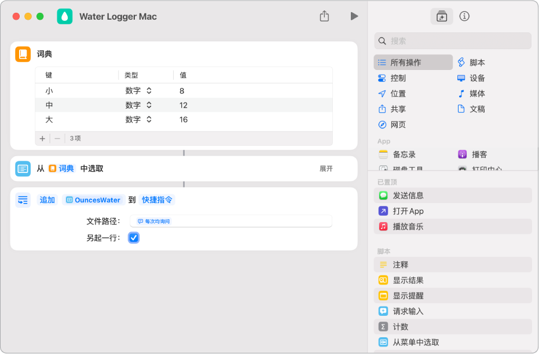Click the blue 词典 variable token
This screenshot has height=354, width=539.
tap(62, 168)
